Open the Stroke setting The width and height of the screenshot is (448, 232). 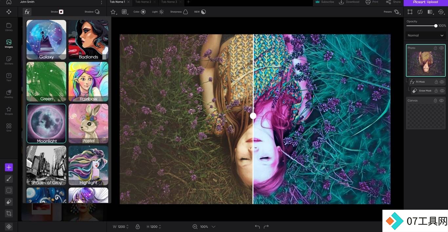(x=57, y=12)
